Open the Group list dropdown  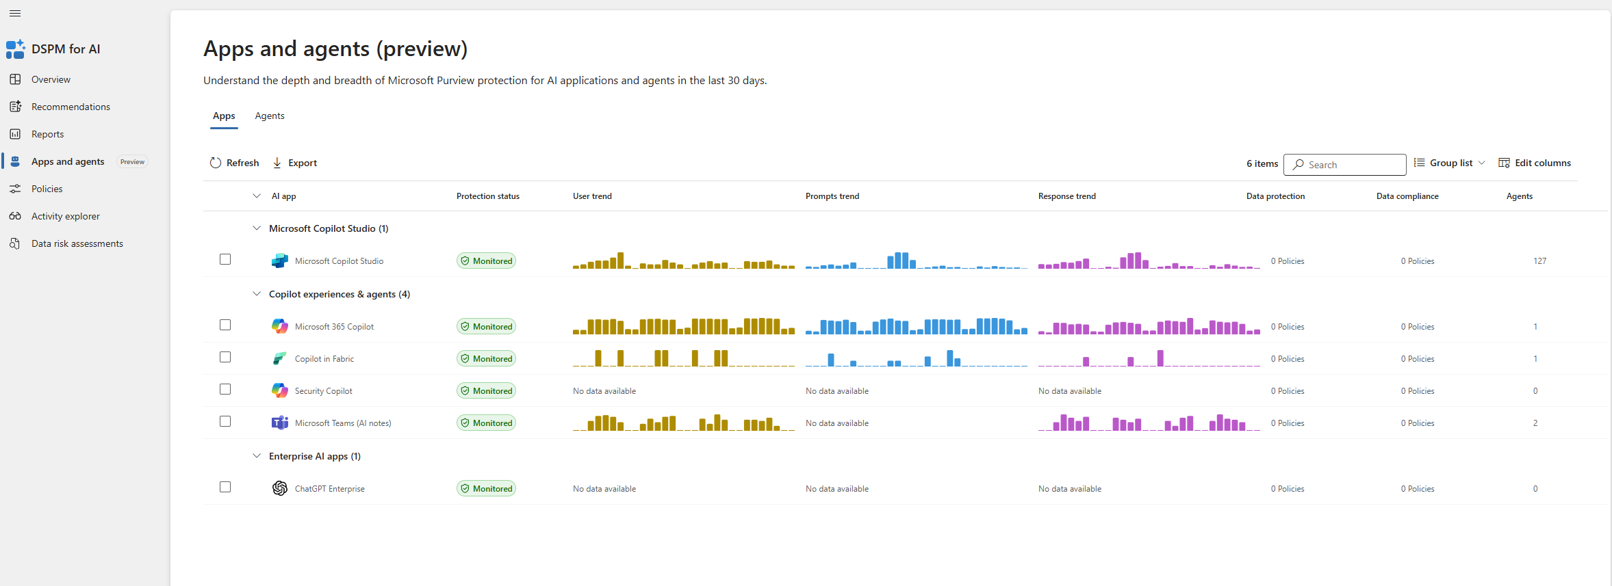tap(1450, 163)
